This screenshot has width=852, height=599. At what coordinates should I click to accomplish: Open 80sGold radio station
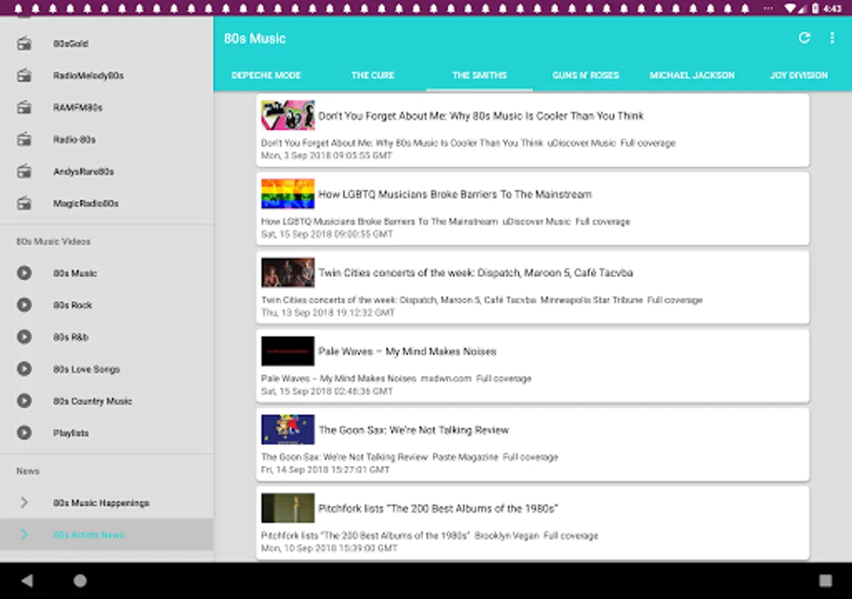(x=106, y=43)
